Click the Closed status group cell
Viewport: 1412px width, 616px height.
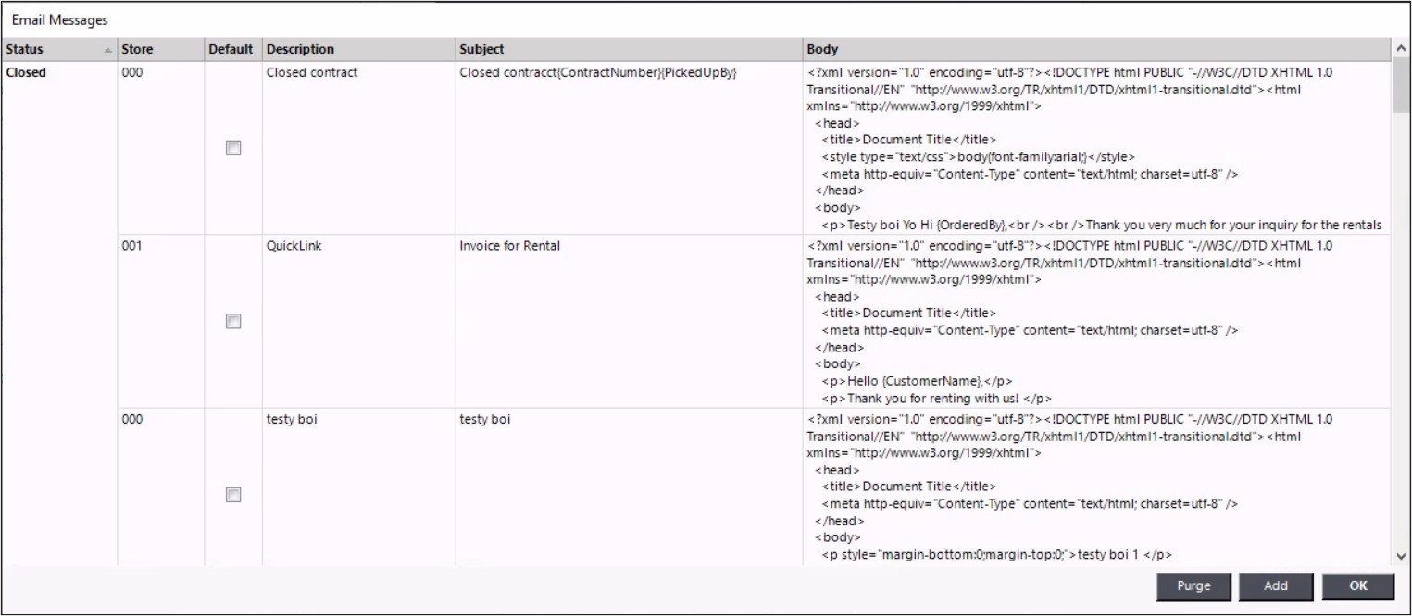(26, 72)
